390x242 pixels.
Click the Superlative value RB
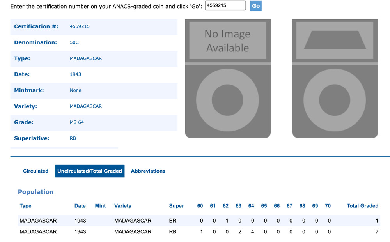(x=73, y=138)
